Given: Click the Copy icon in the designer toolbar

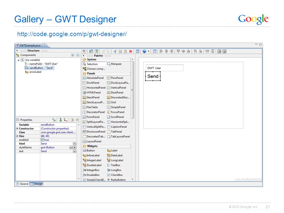Looking at the screenshot, I should tap(120, 51).
